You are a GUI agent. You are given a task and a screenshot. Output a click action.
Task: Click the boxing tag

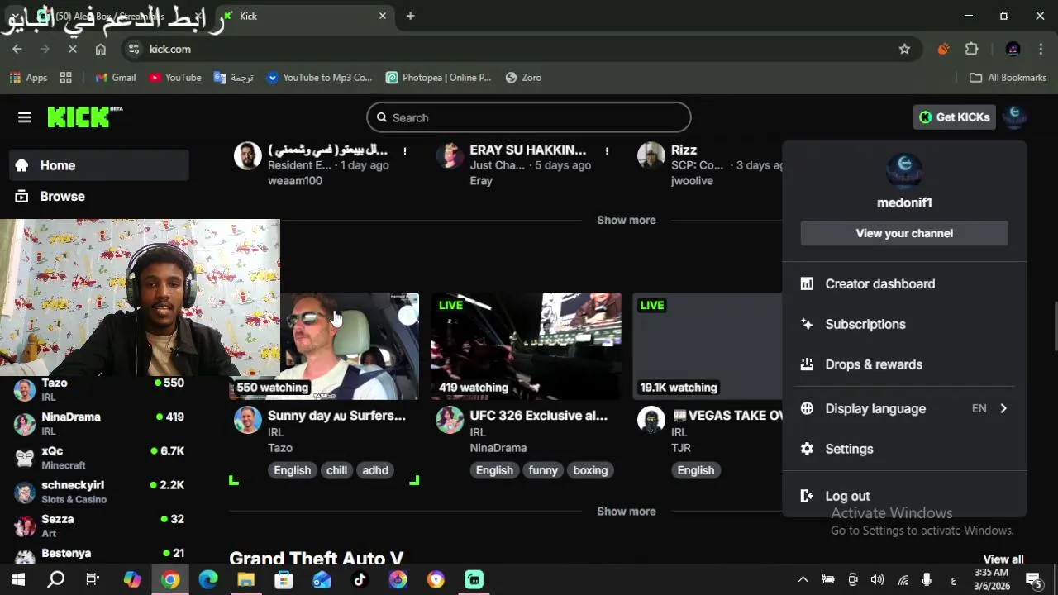click(590, 470)
